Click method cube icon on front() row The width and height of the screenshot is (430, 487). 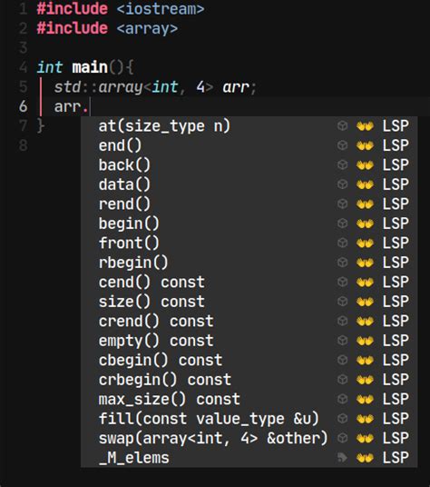(x=342, y=243)
